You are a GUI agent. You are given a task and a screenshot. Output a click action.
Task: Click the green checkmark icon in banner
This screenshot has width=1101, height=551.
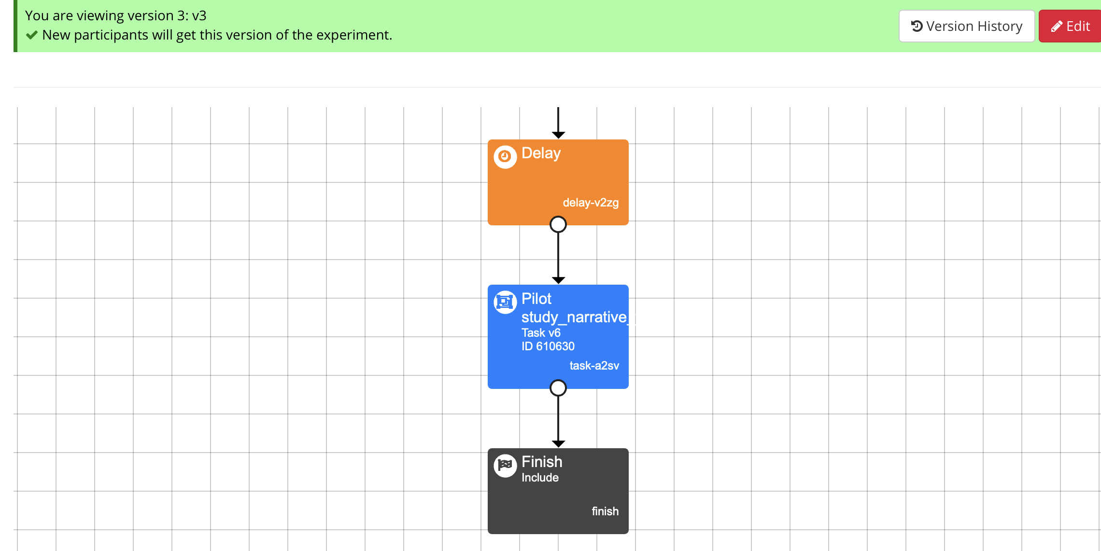coord(32,35)
